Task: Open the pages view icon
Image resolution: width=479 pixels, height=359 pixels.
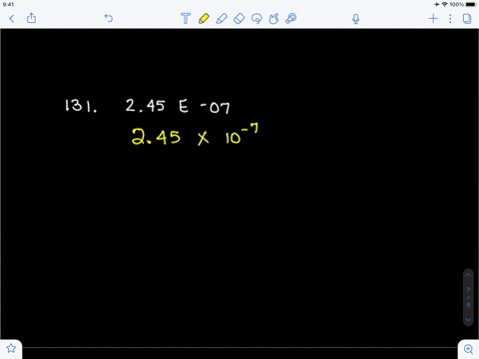Action: (x=467, y=19)
